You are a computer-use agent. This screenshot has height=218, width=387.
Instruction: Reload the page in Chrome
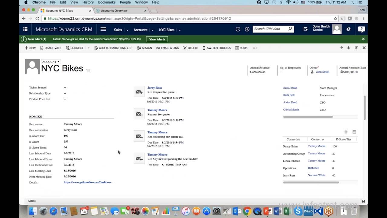[x=37, y=18]
